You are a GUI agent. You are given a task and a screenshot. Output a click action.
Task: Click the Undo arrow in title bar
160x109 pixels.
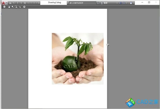coord(29,3)
